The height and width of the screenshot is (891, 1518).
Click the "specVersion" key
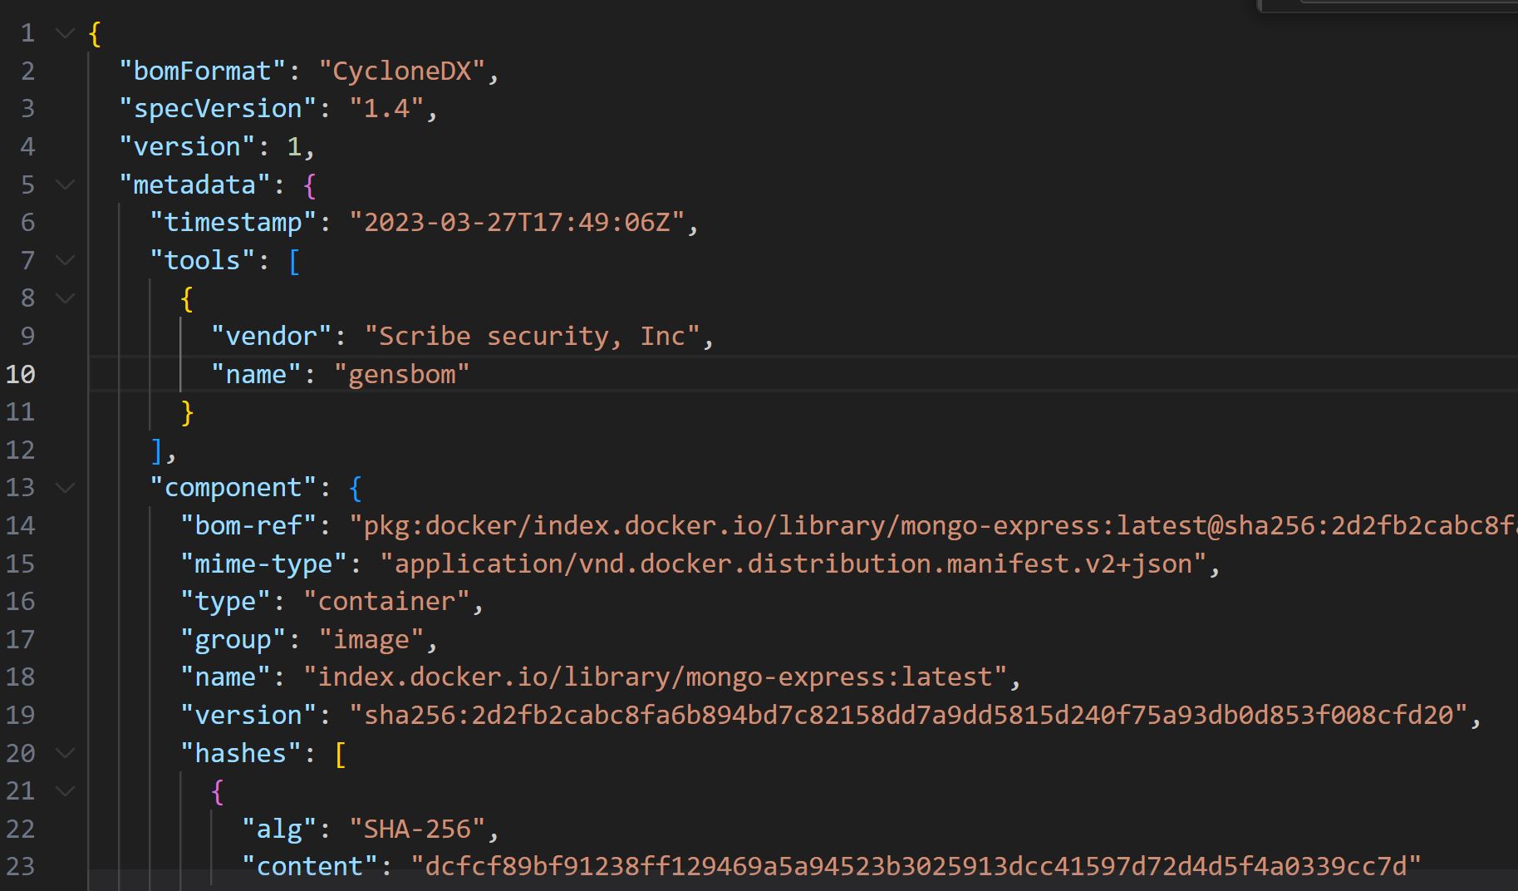coord(219,109)
